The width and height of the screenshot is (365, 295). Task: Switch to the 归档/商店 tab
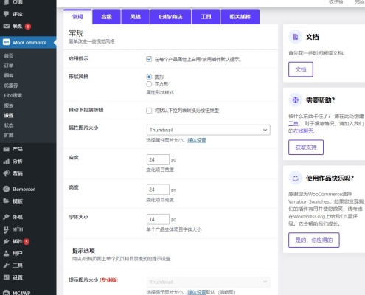coord(170,17)
